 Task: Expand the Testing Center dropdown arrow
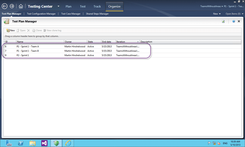click(58, 6)
